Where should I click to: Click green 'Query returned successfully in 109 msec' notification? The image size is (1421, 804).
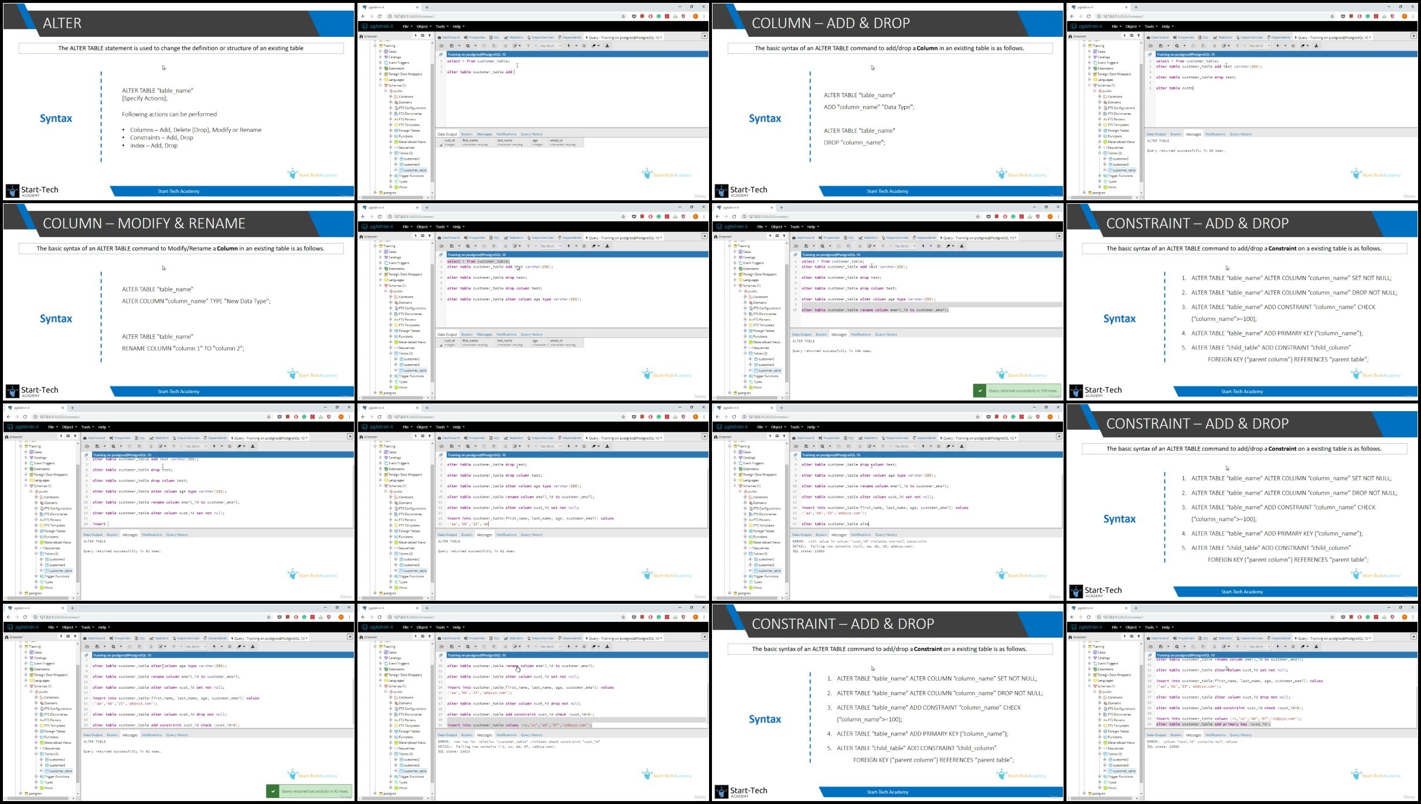1017,391
